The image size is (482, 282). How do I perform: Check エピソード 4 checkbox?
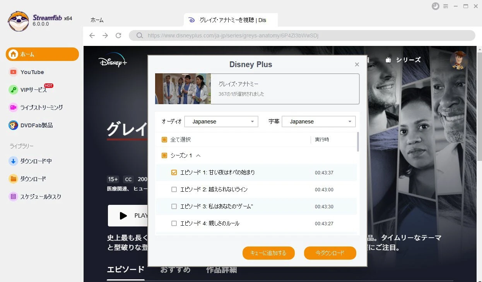coord(174,223)
